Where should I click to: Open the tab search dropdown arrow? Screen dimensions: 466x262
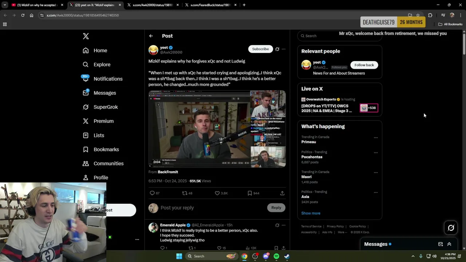click(x=4, y=5)
